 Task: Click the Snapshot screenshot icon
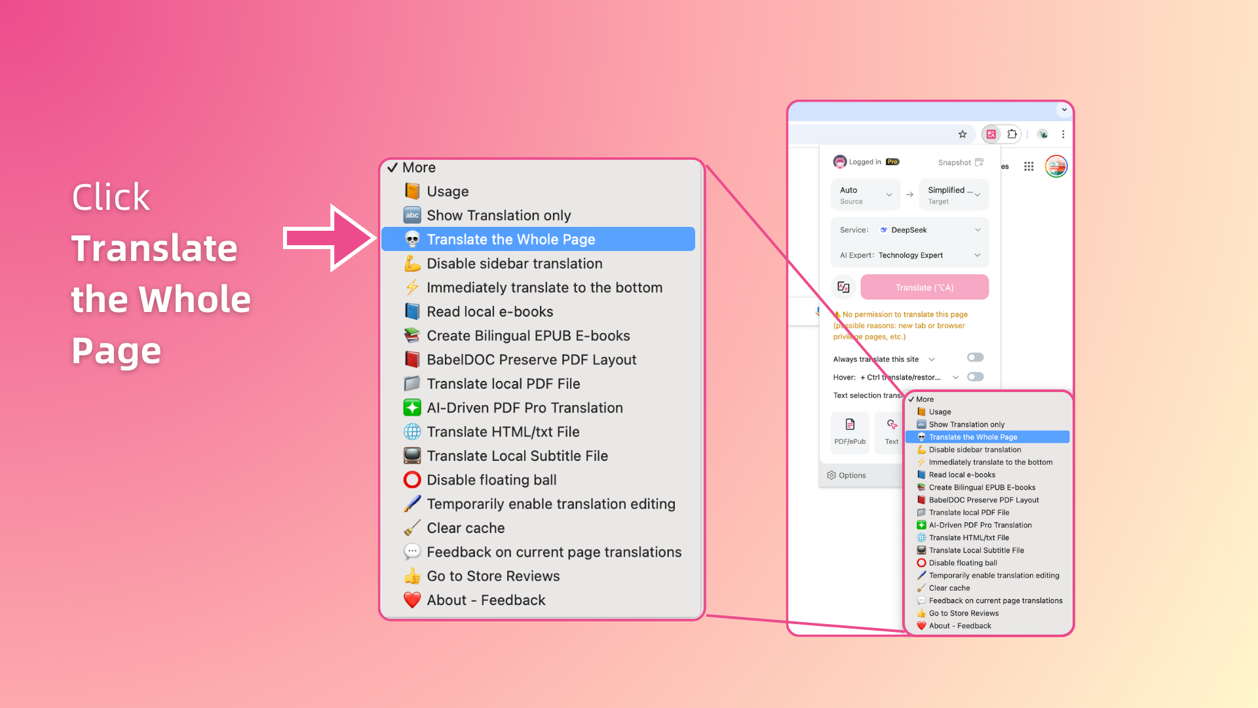click(979, 162)
